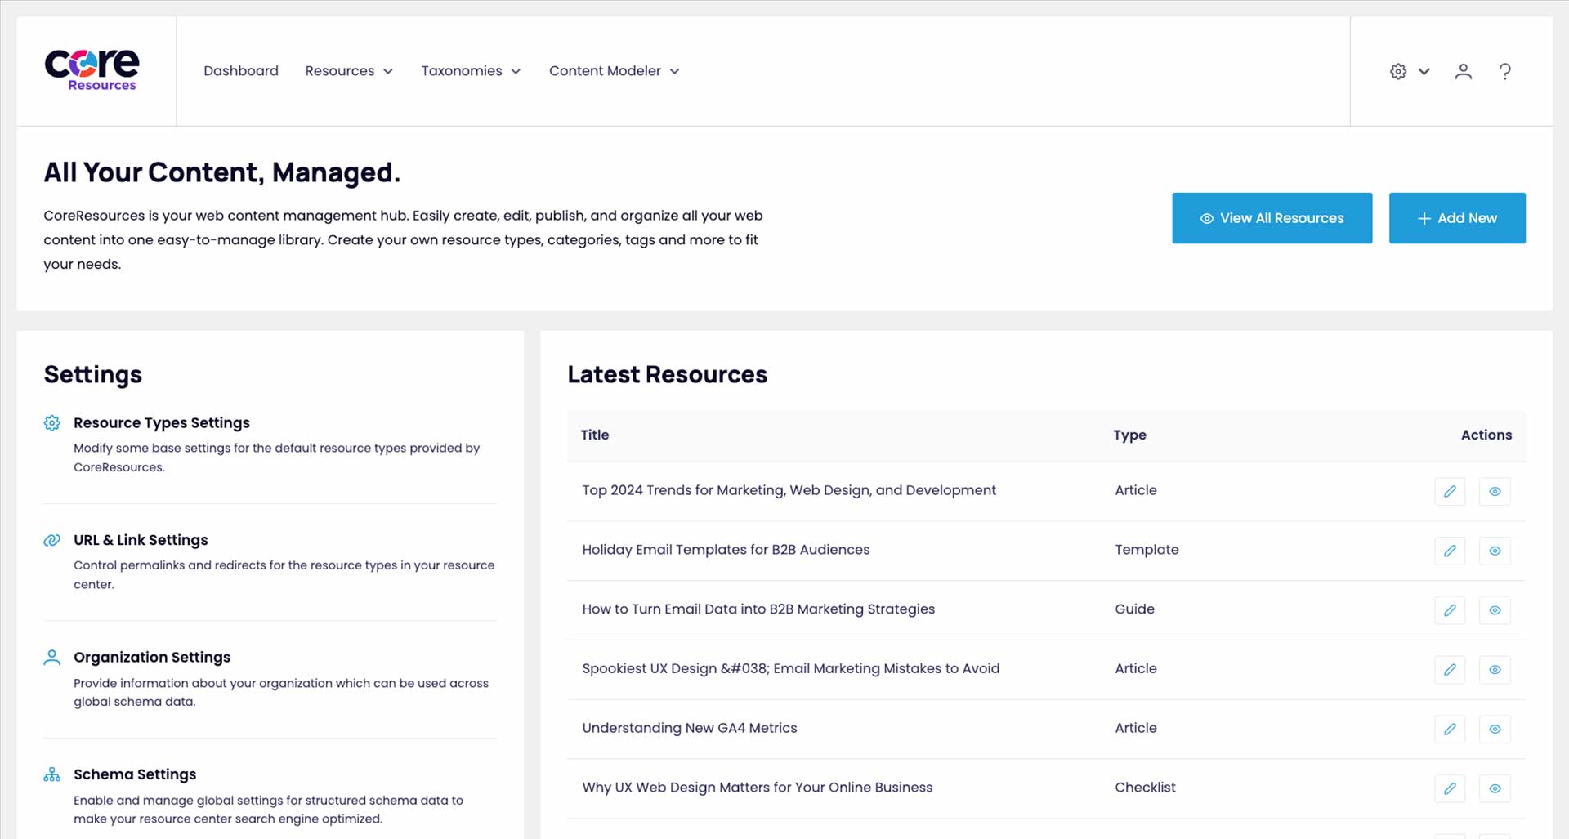1569x839 pixels.
Task: Click the Resource Types Settings gear icon
Action: click(51, 422)
